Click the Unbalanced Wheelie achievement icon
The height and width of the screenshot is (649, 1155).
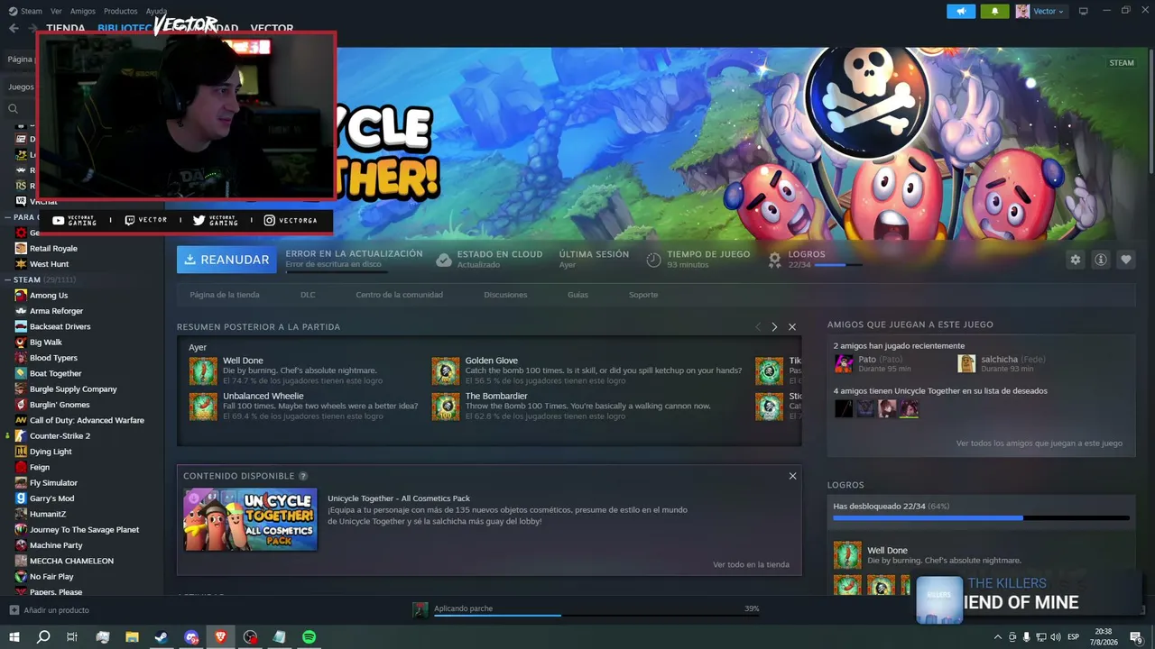(203, 407)
